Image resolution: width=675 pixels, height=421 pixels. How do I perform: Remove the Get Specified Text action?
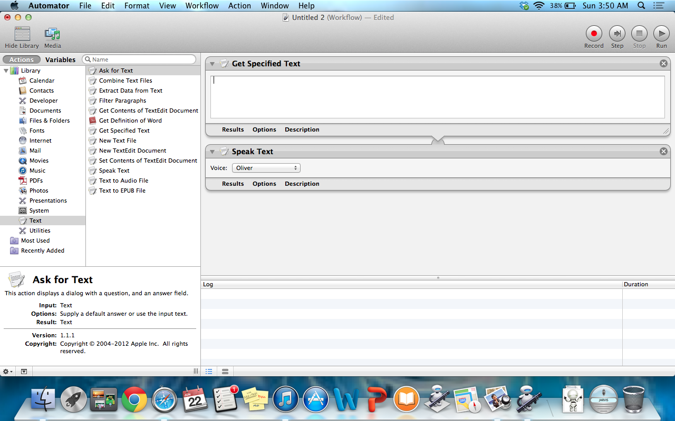[663, 63]
